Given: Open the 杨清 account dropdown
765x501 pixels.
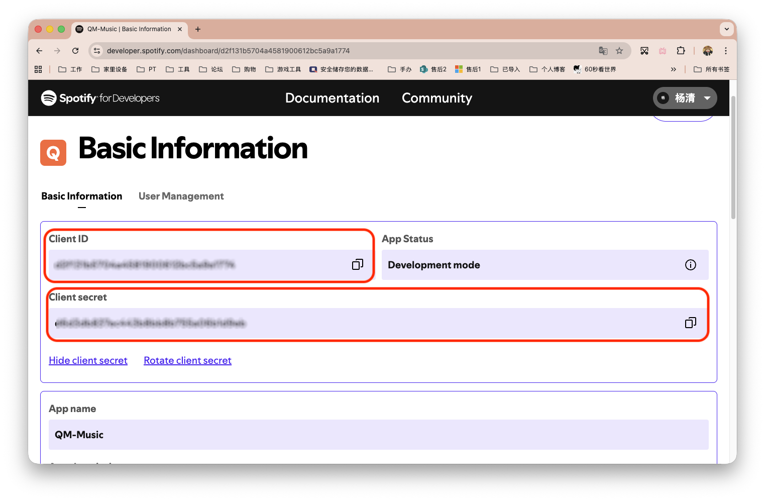Looking at the screenshot, I should coord(685,98).
